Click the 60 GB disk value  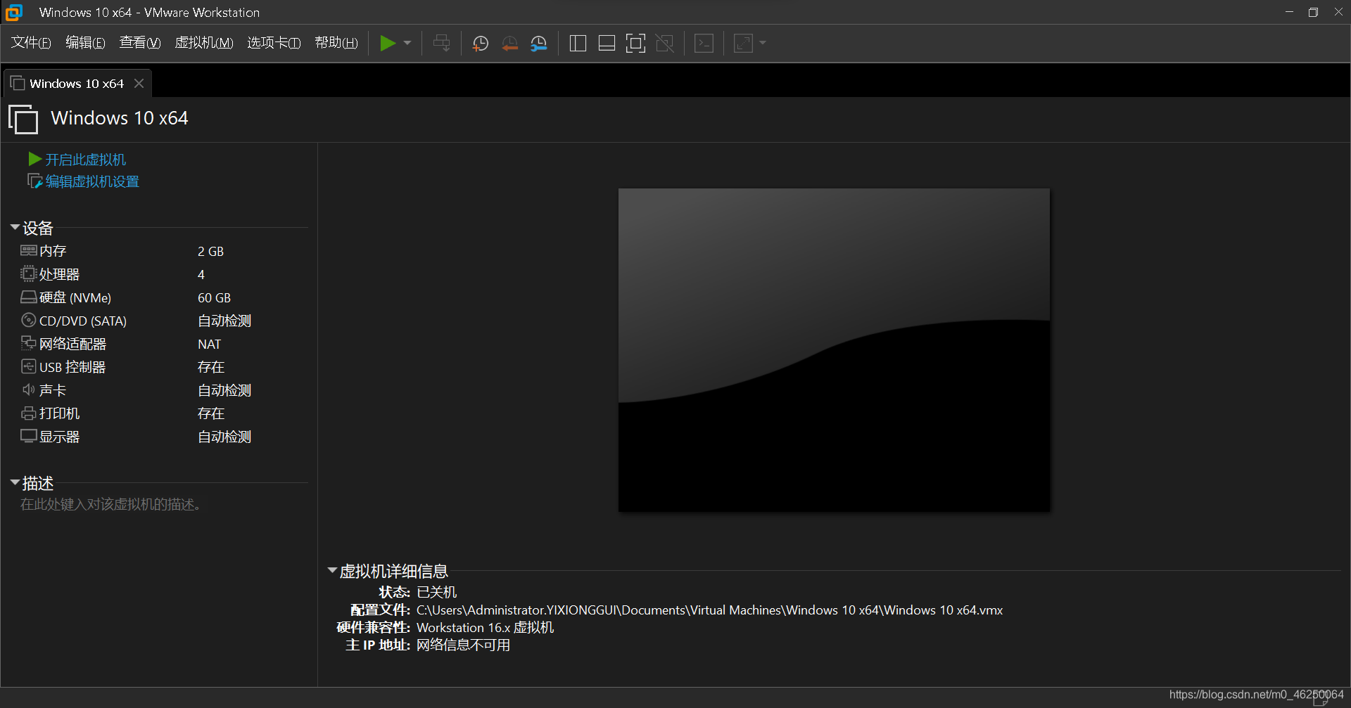tap(214, 298)
